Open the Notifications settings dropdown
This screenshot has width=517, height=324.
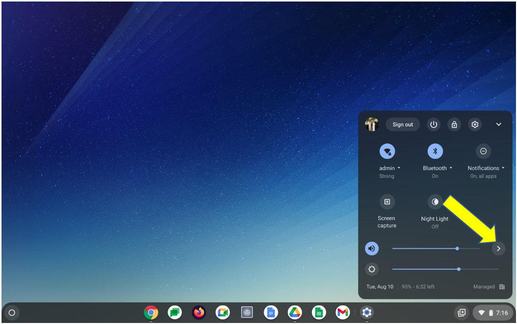(x=486, y=168)
